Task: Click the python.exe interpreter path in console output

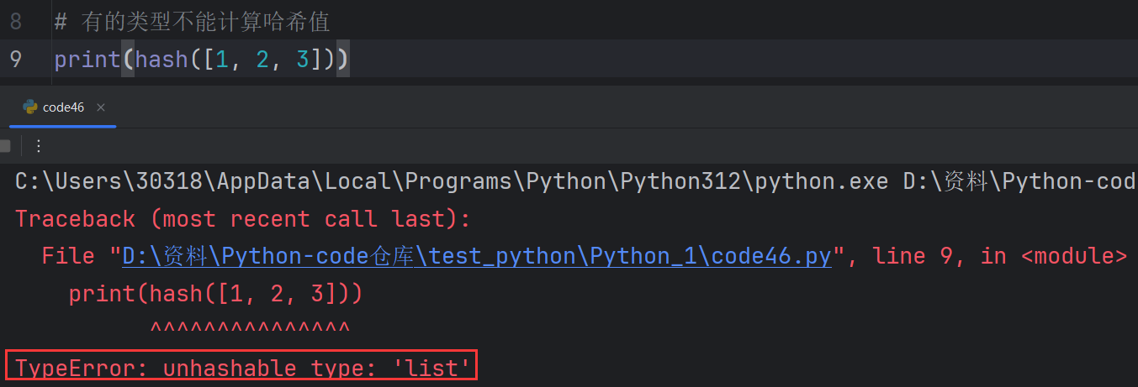Action: click(x=451, y=181)
